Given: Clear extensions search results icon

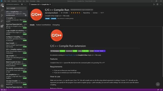Looking at the screenshot, I should tap(22, 5).
